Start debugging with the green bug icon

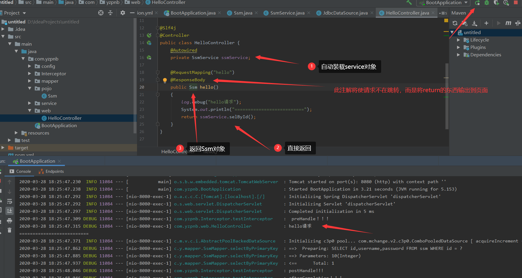point(487,3)
